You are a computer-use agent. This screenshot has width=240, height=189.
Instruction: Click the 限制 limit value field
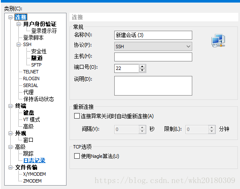click(x=197, y=129)
